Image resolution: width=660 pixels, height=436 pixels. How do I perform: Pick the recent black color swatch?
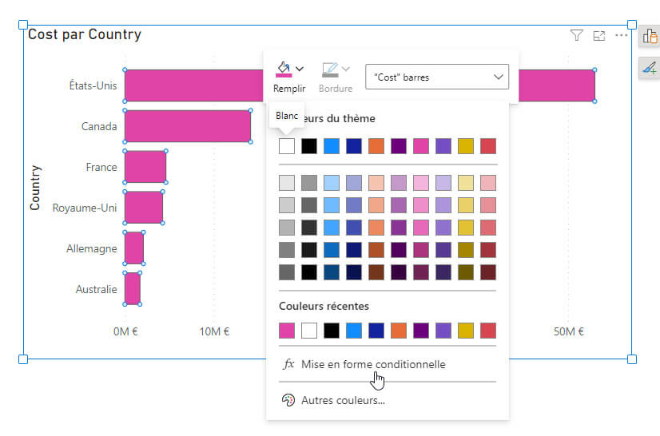(x=332, y=331)
